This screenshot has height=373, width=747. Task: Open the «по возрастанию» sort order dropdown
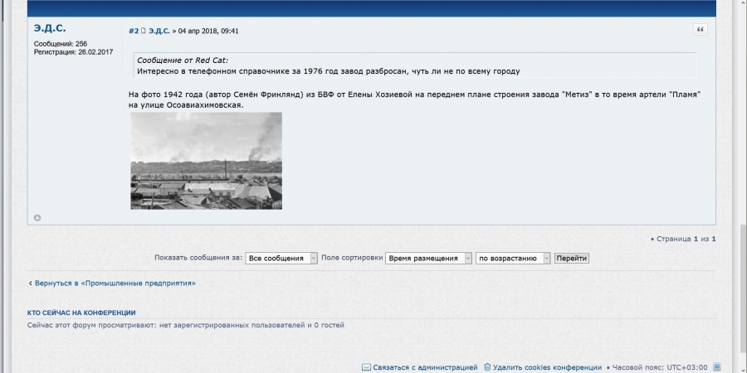point(513,258)
